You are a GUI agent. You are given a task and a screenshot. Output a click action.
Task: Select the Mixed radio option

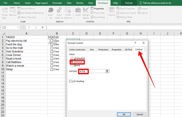(x=75, y=65)
